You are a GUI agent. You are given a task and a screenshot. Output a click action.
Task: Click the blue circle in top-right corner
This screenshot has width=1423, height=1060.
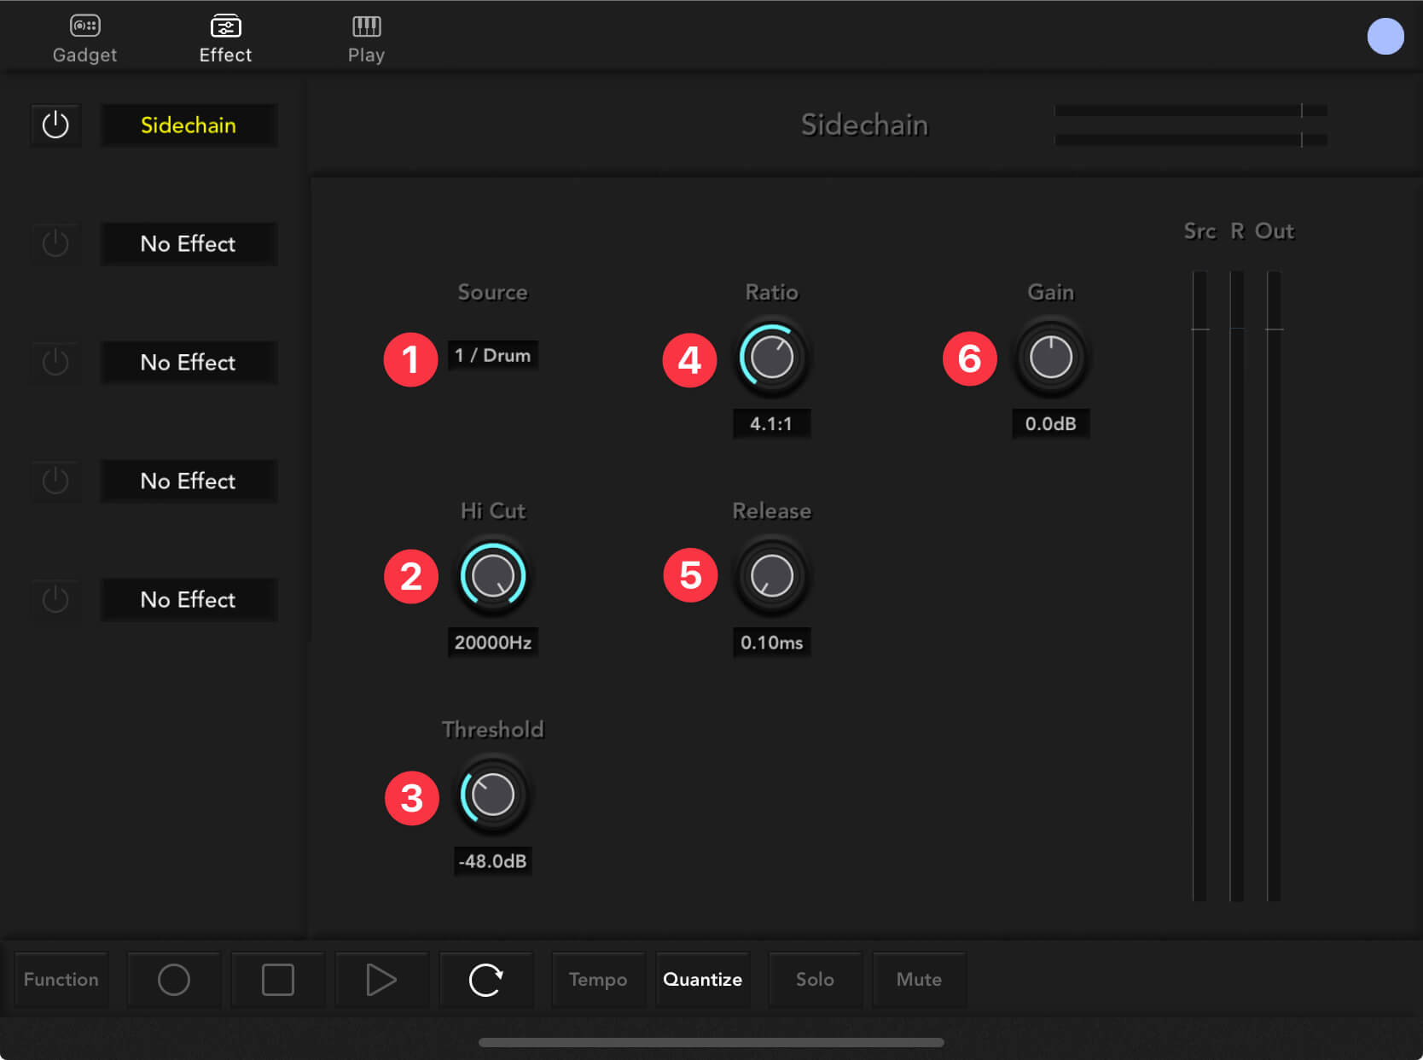point(1385,37)
